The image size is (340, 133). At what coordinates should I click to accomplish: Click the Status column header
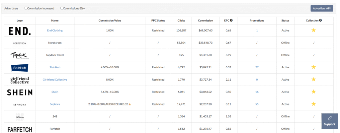click(285, 21)
